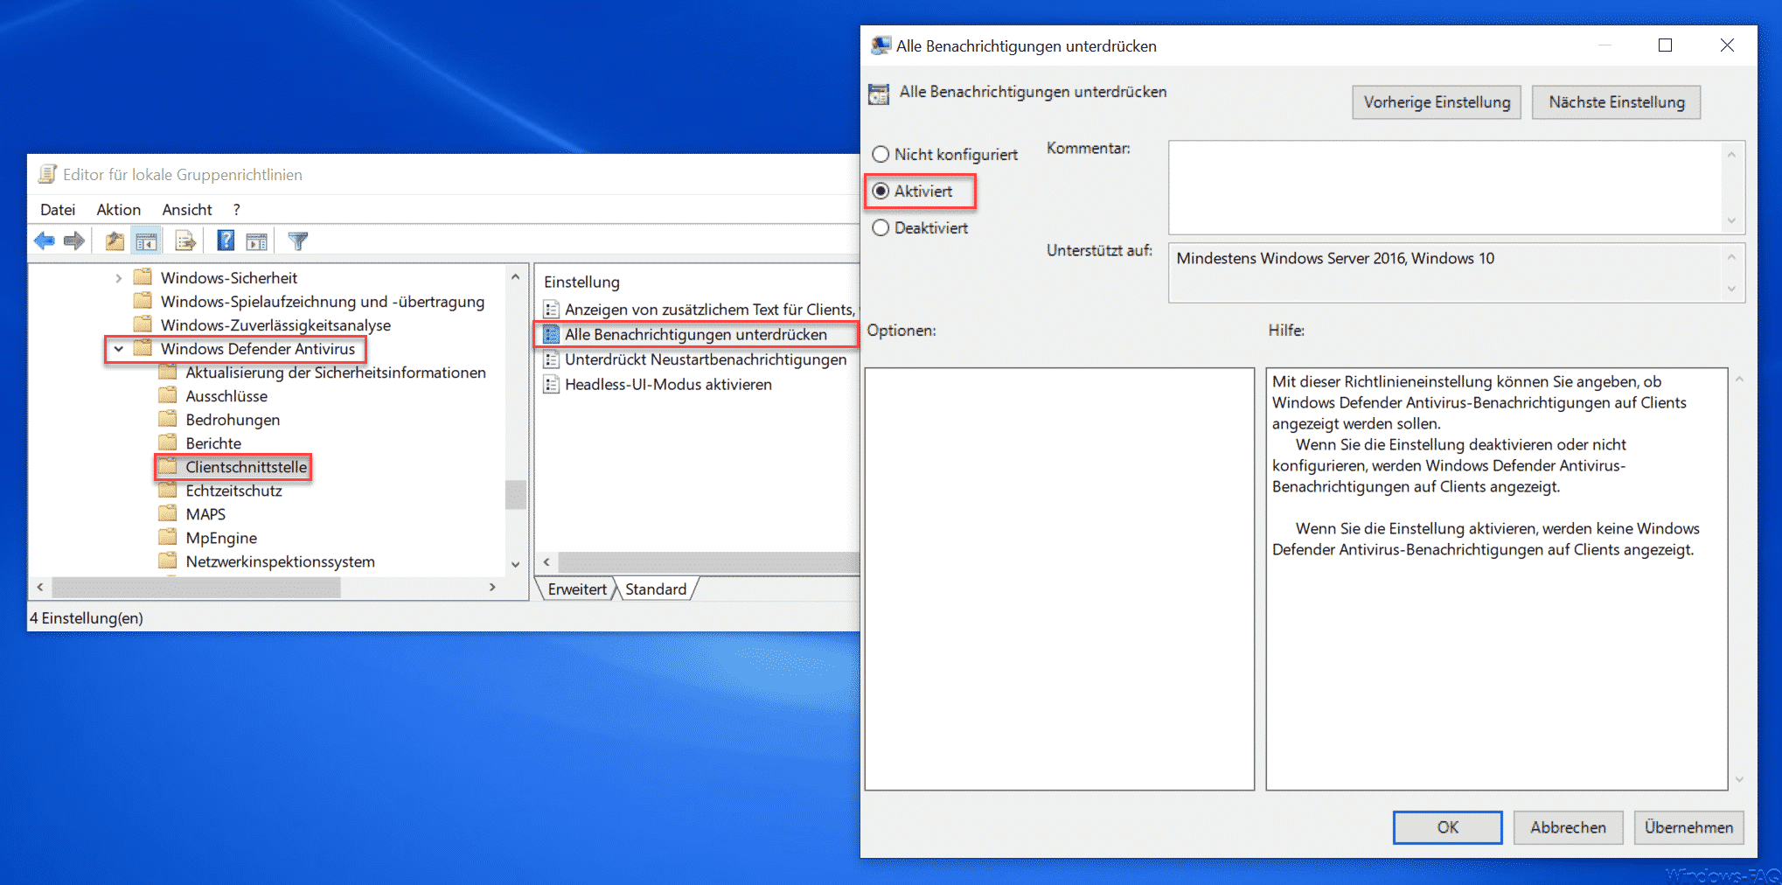Screen dimensions: 1782x885
Task: Click the Filter toolbar icon
Action: click(297, 240)
